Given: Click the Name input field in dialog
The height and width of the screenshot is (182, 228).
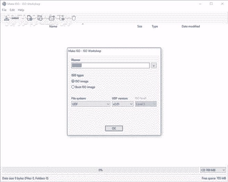Looking at the screenshot, I should pyautogui.click(x=111, y=66).
